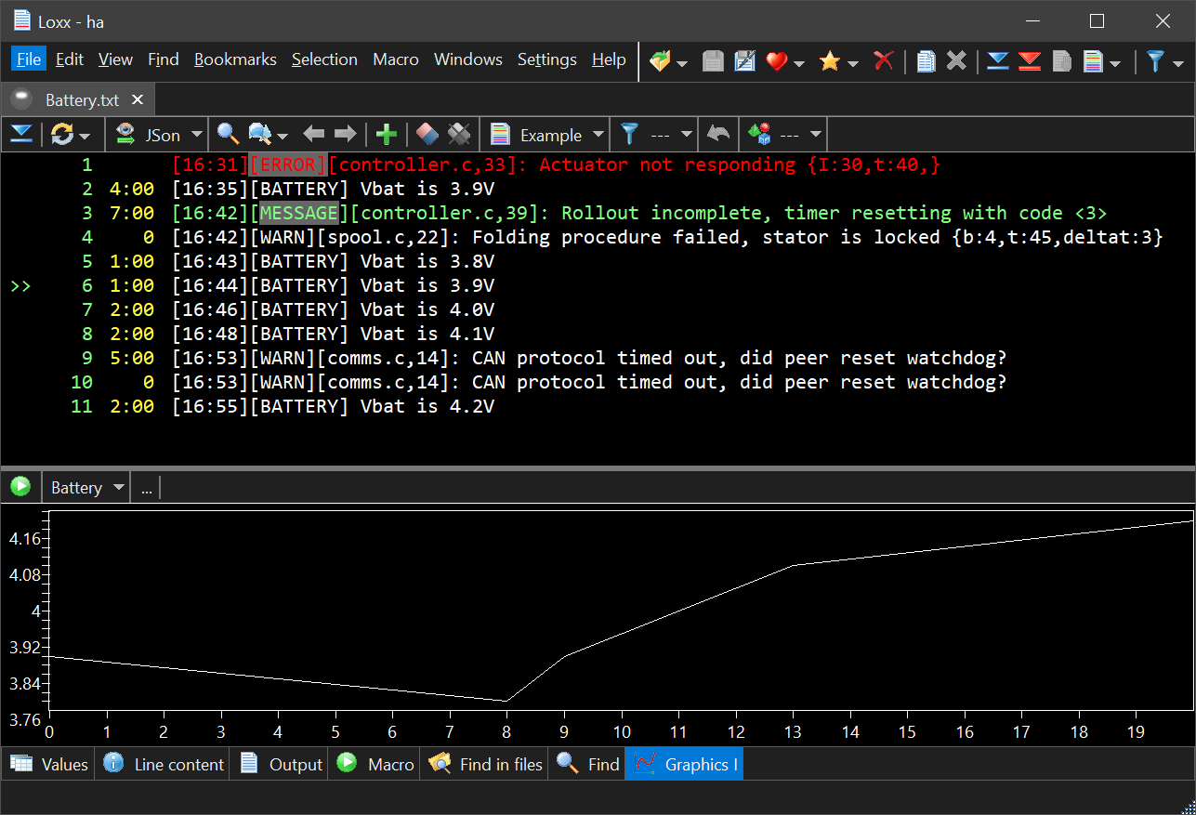This screenshot has height=815, width=1196.
Task: Toggle follow-tail blue arrow in file toolbar
Action: pos(21,135)
